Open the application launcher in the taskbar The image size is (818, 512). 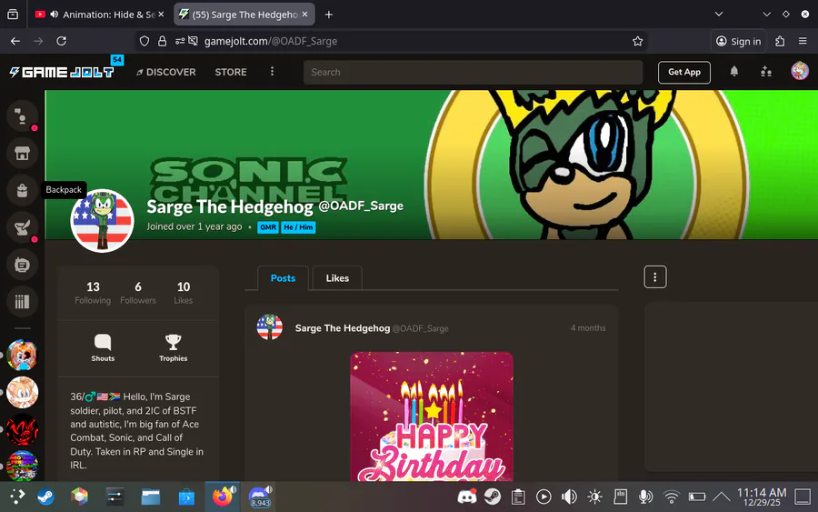pyautogui.click(x=16, y=497)
